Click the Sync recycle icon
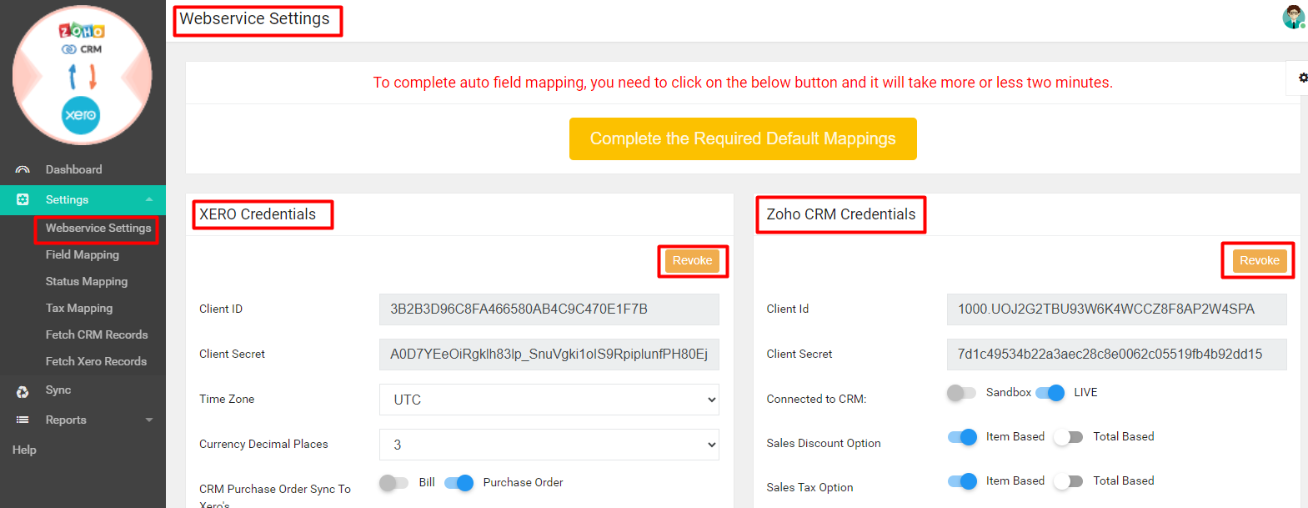This screenshot has height=508, width=1308. pyautogui.click(x=23, y=391)
